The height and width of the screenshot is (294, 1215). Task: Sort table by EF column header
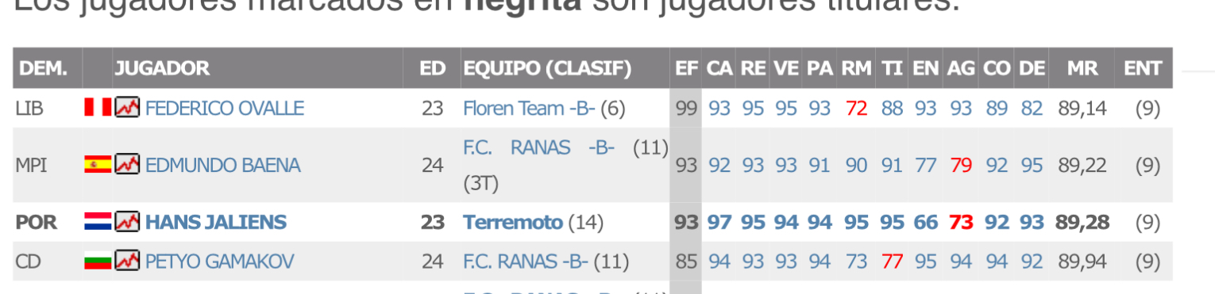[x=686, y=68]
